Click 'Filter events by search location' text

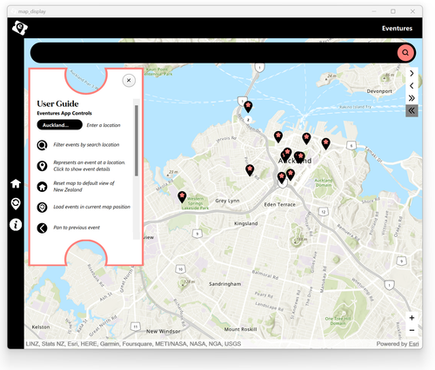tap(86, 145)
